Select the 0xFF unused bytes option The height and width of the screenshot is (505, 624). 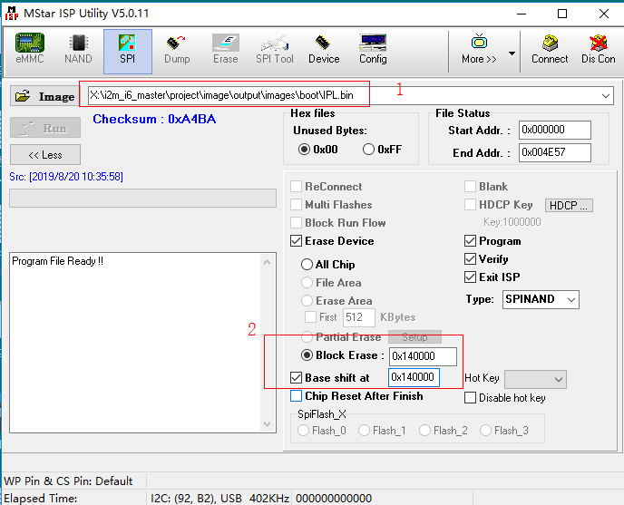point(369,150)
